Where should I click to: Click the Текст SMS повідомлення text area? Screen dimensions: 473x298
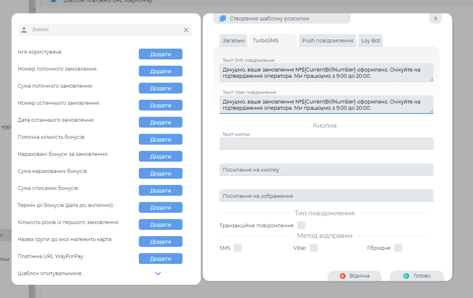click(x=326, y=73)
